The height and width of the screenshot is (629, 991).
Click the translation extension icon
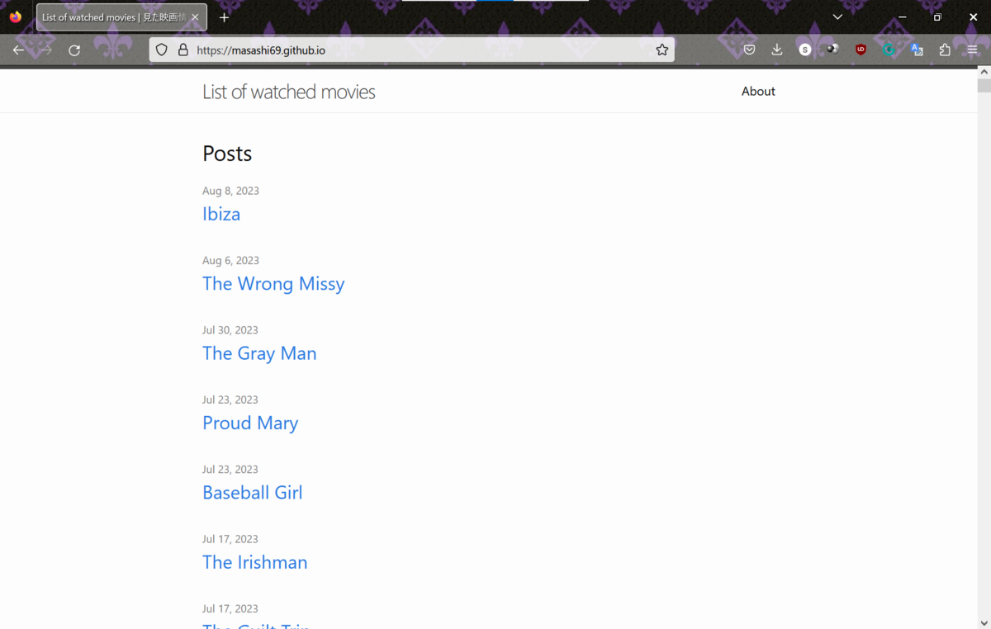pos(917,49)
